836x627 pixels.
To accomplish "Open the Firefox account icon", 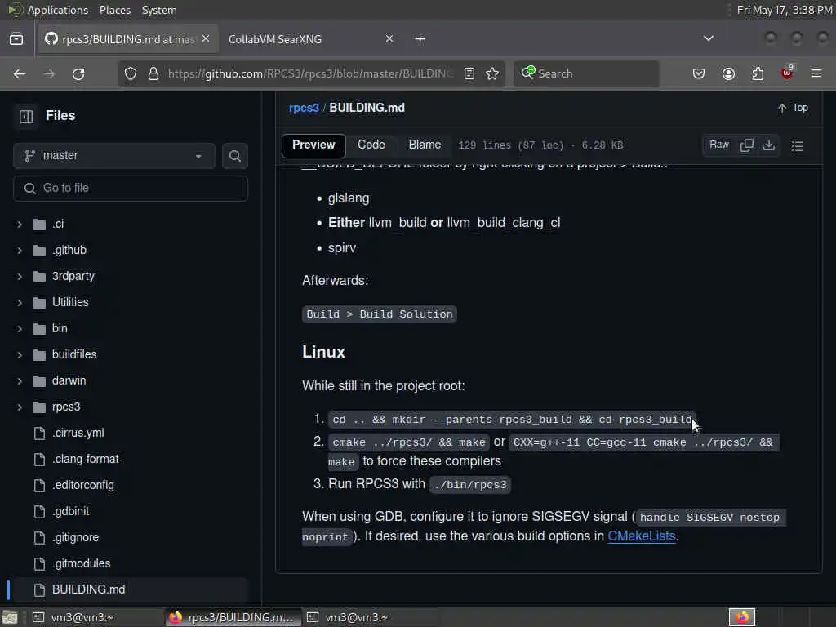I will pos(728,73).
